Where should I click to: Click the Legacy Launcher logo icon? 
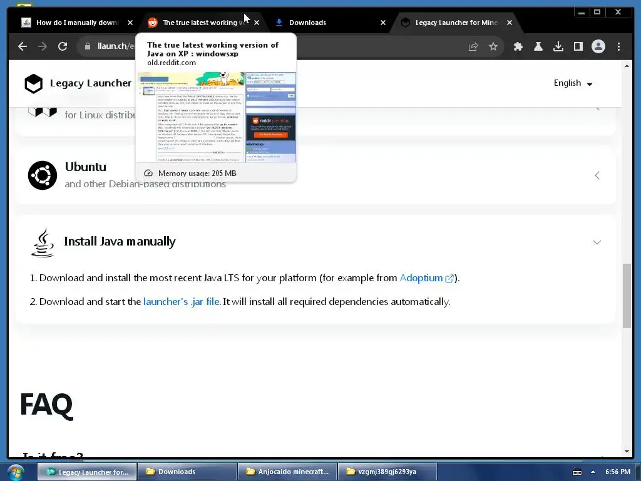(x=34, y=83)
